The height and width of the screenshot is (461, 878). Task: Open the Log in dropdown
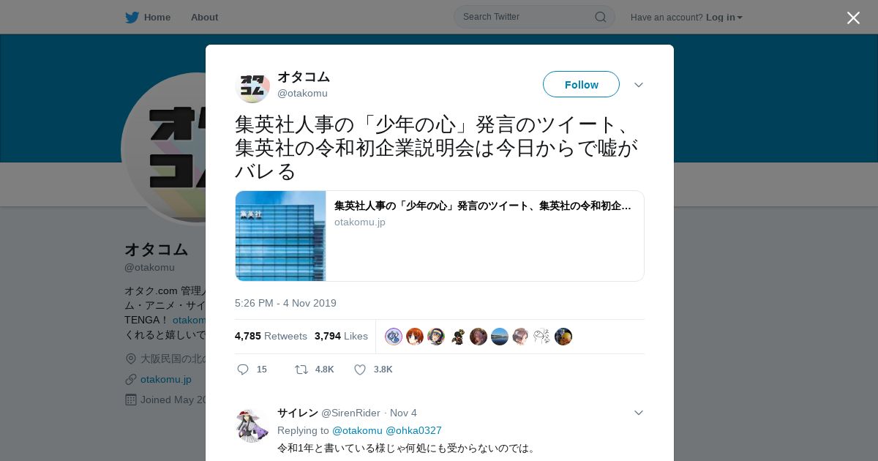(724, 17)
